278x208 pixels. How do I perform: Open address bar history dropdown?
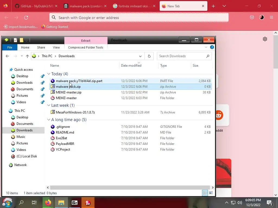[140, 56]
